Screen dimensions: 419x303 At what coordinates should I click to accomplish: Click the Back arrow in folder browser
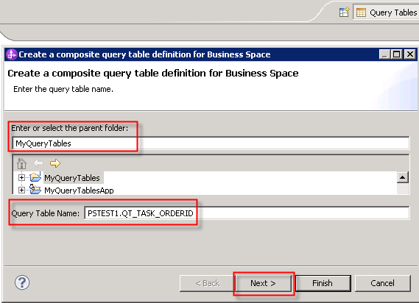(x=38, y=163)
